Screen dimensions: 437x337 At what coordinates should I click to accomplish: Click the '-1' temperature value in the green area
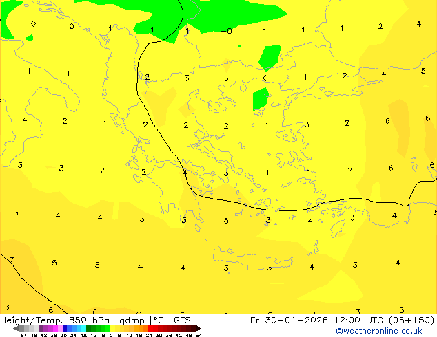tap(149, 30)
